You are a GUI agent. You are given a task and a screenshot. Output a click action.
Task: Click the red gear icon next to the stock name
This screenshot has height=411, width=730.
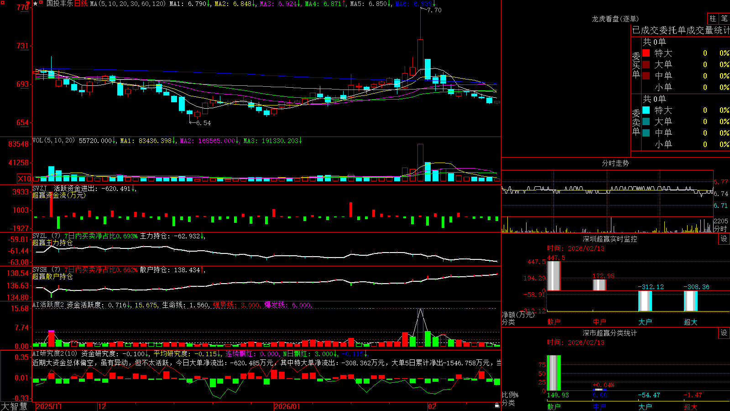(x=41, y=2)
